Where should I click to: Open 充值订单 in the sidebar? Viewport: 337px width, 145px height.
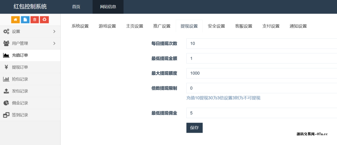click(30, 55)
